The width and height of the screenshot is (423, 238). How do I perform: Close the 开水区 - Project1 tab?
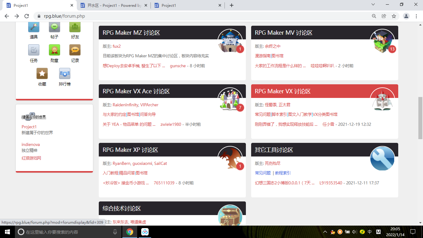click(x=146, y=5)
